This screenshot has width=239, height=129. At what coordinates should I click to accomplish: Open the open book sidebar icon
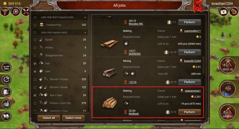pyautogui.click(x=6, y=116)
